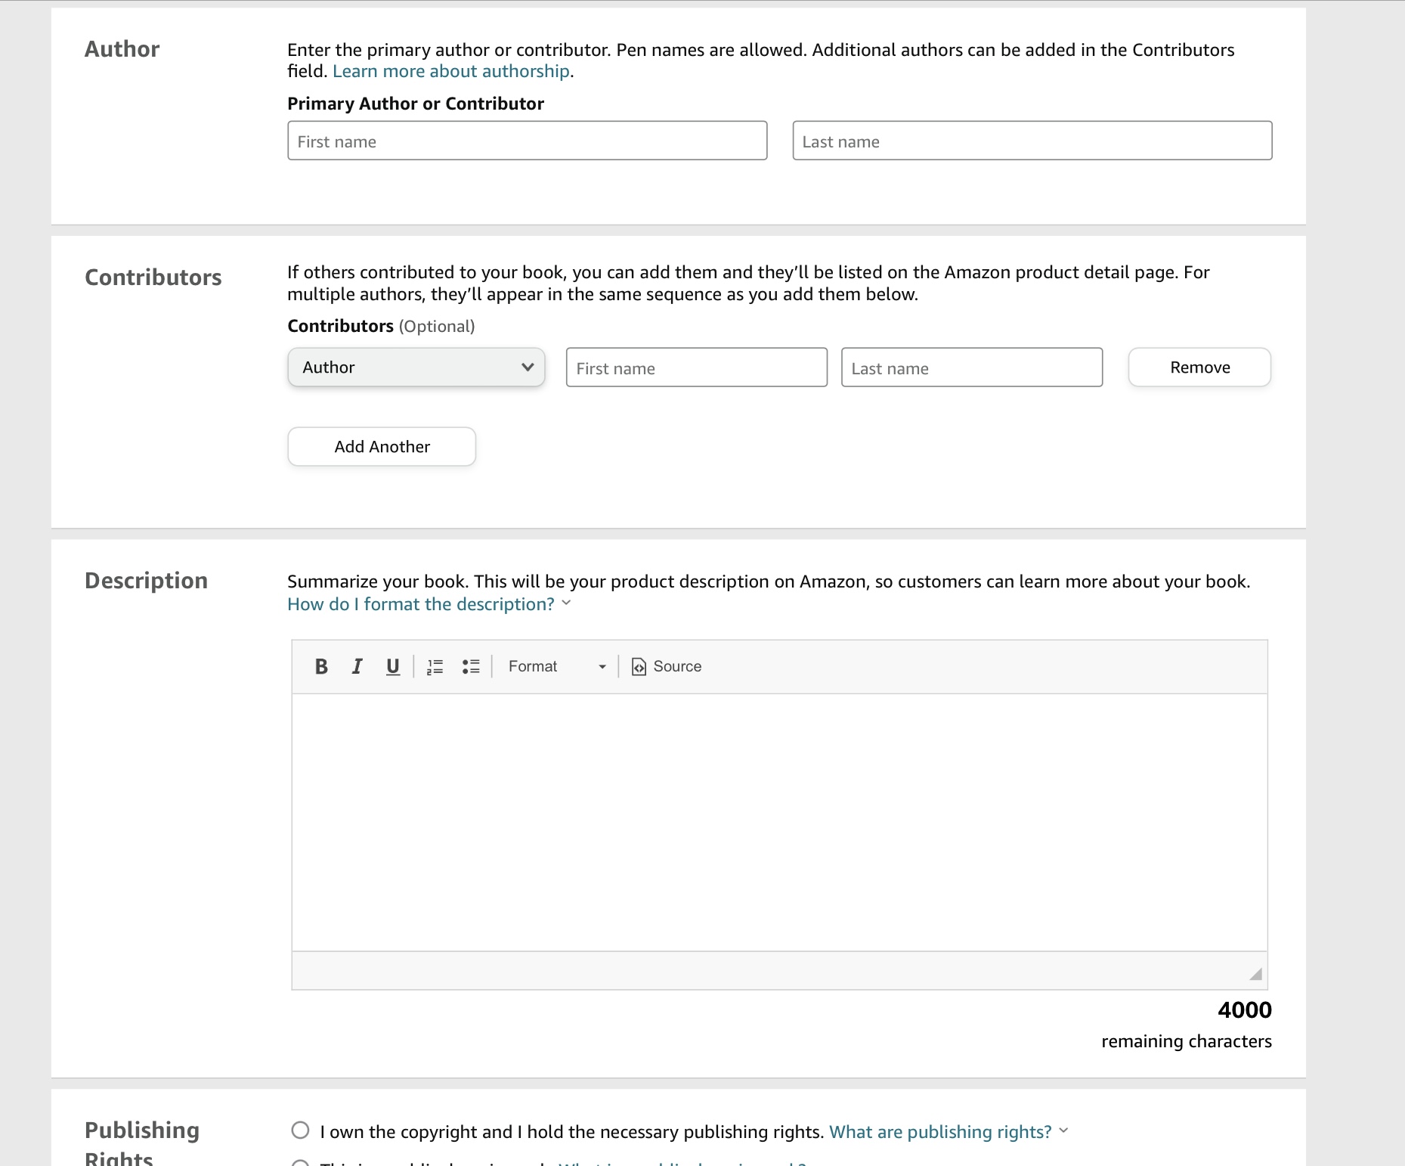Open the contributor role Author dropdown
The height and width of the screenshot is (1166, 1405).
click(416, 367)
